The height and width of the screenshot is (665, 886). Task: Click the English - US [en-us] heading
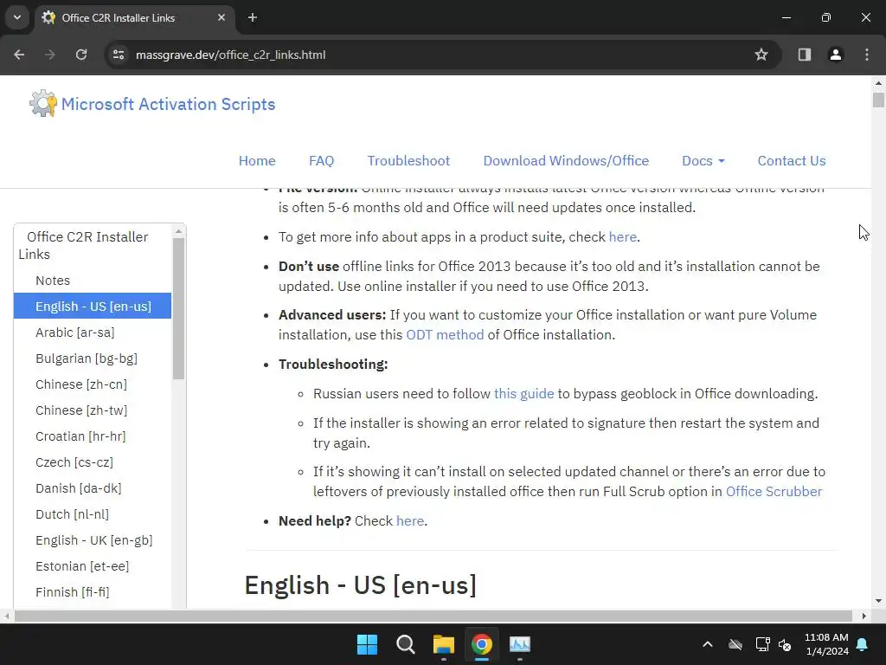361,584
